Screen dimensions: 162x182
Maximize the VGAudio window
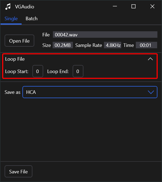point(133,6)
